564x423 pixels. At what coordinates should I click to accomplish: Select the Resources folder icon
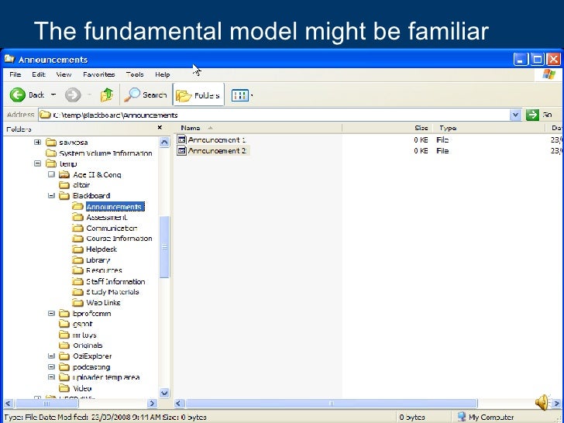coord(77,270)
